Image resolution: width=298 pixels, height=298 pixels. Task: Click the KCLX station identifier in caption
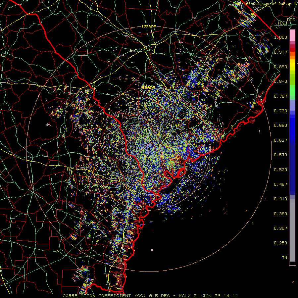(x=185, y=296)
